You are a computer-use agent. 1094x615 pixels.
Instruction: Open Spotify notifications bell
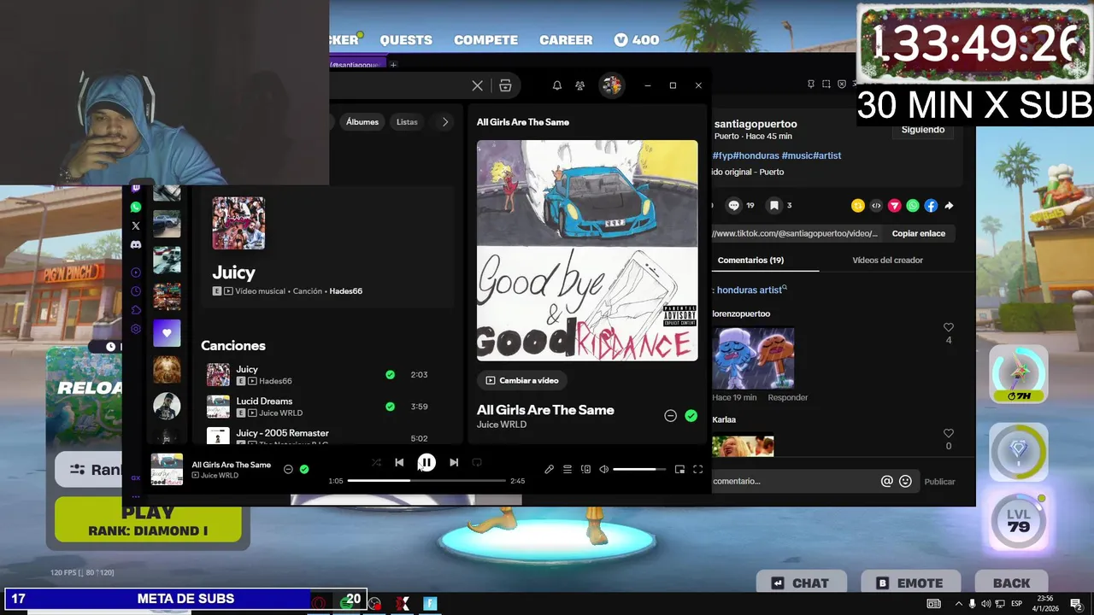click(557, 85)
